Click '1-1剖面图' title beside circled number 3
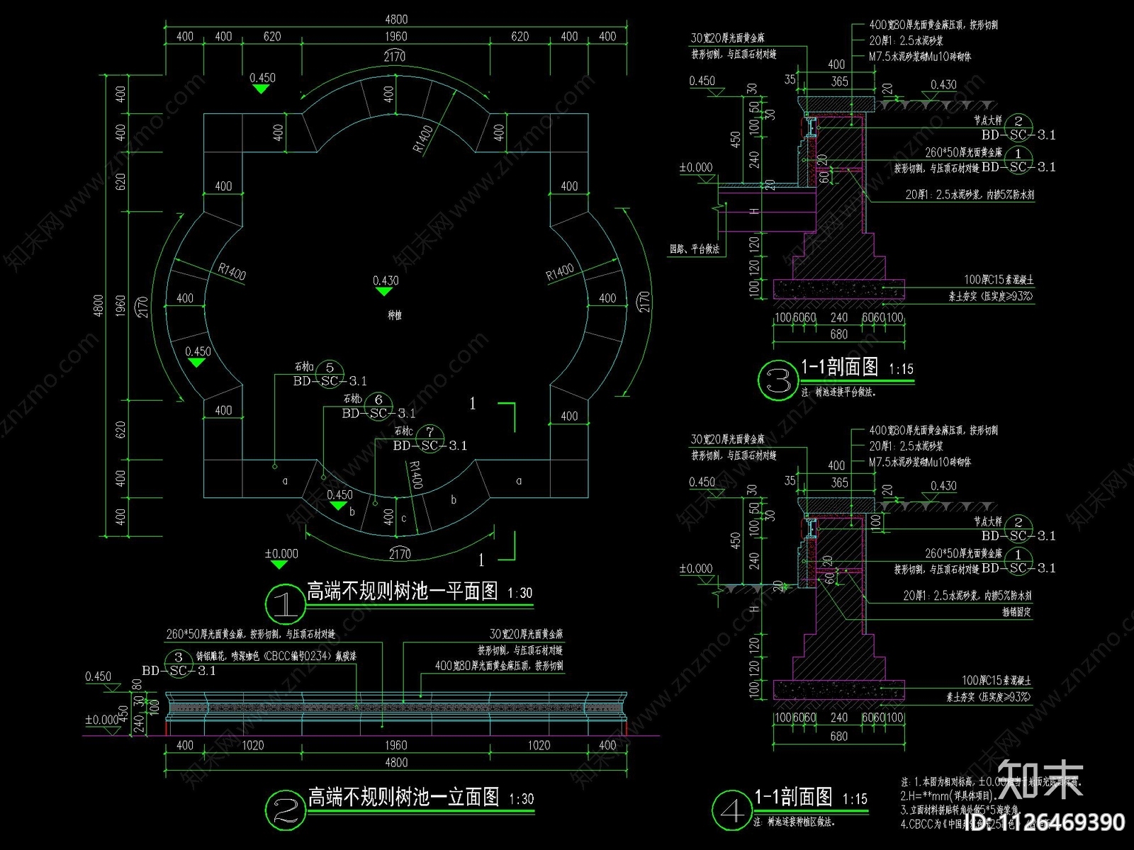 click(839, 367)
